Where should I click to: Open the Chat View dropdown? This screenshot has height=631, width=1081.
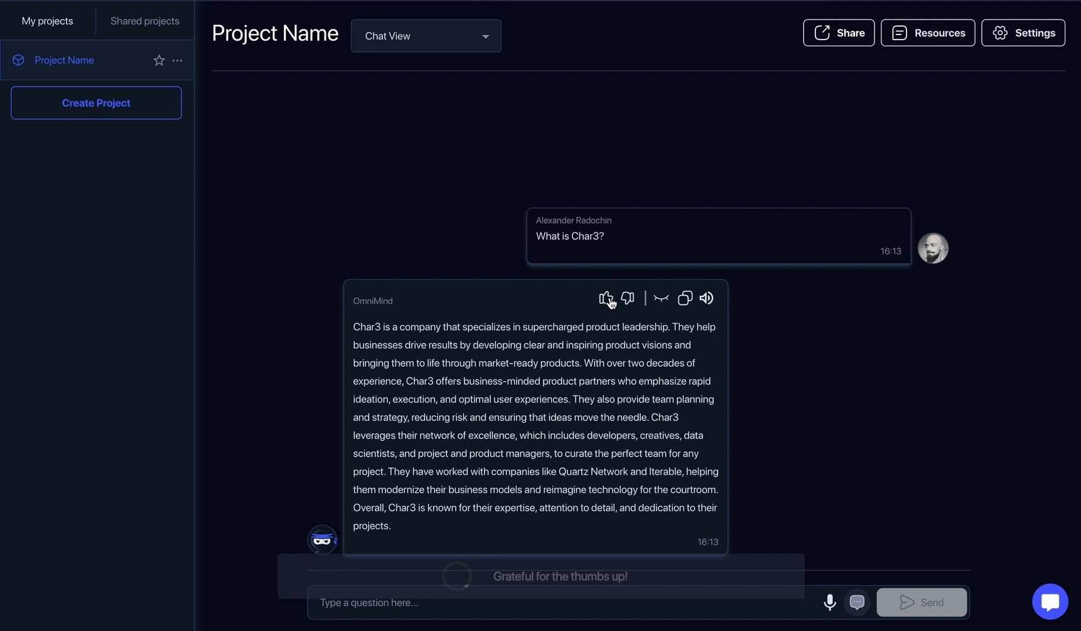click(426, 36)
